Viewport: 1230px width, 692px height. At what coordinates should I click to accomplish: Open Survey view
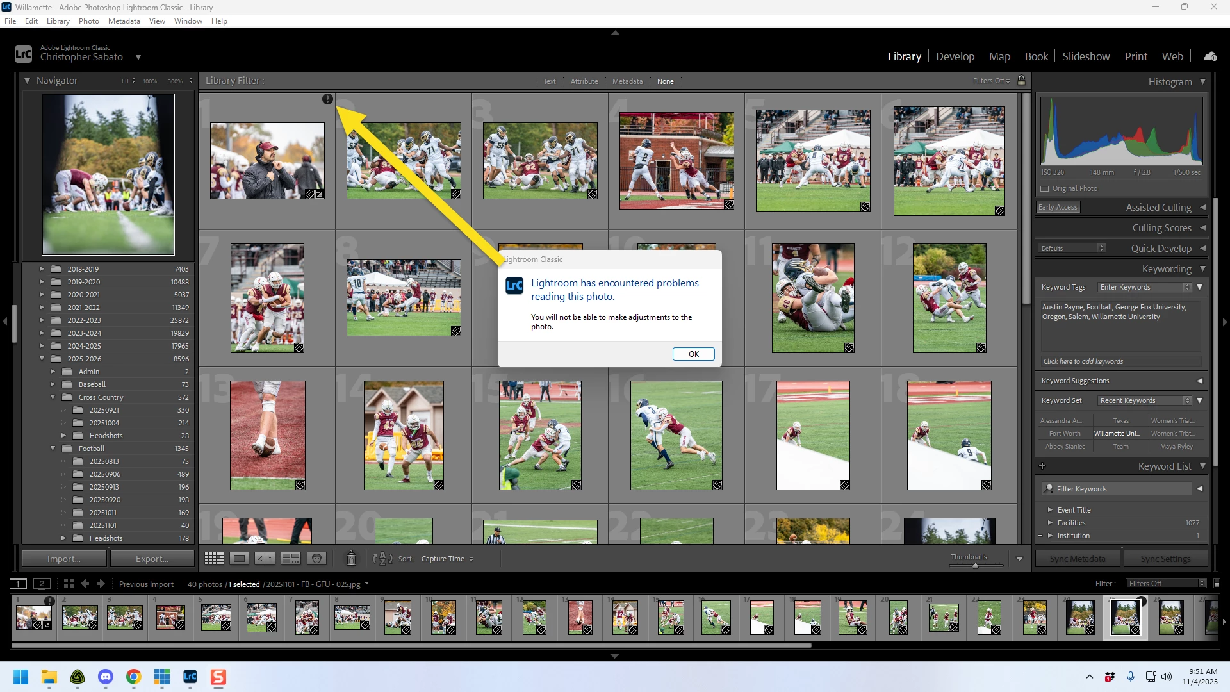tap(291, 559)
